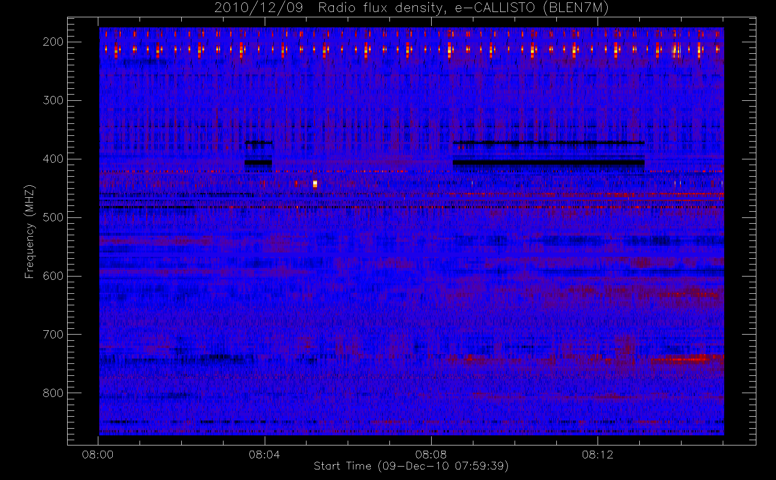
Task: Click the short black band near 08:04
Action: pos(258,163)
